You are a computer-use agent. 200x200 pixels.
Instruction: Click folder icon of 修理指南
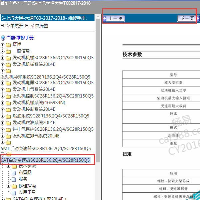(x=14, y=186)
